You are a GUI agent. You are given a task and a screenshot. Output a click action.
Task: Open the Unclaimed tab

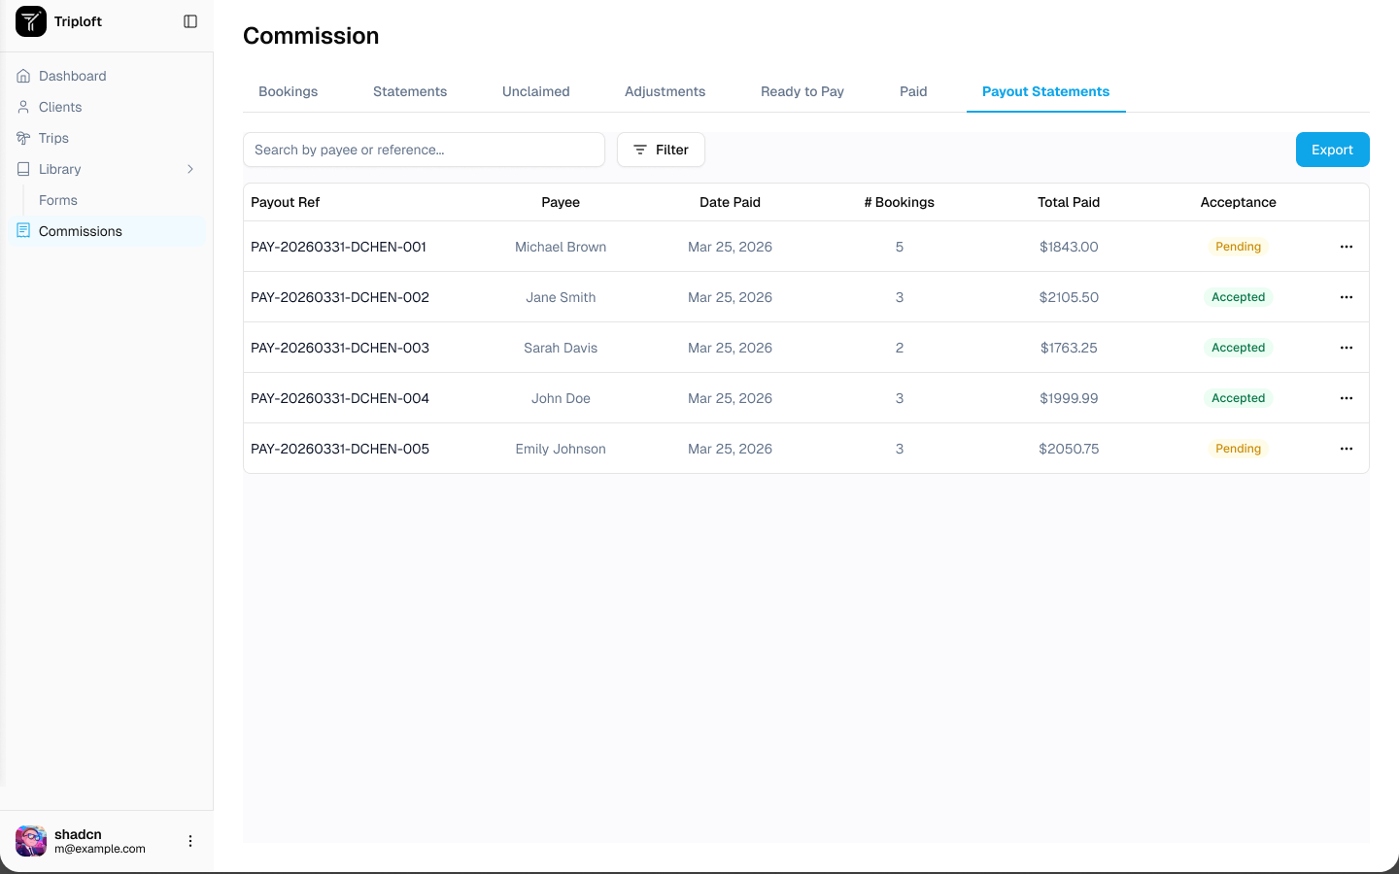(536, 91)
